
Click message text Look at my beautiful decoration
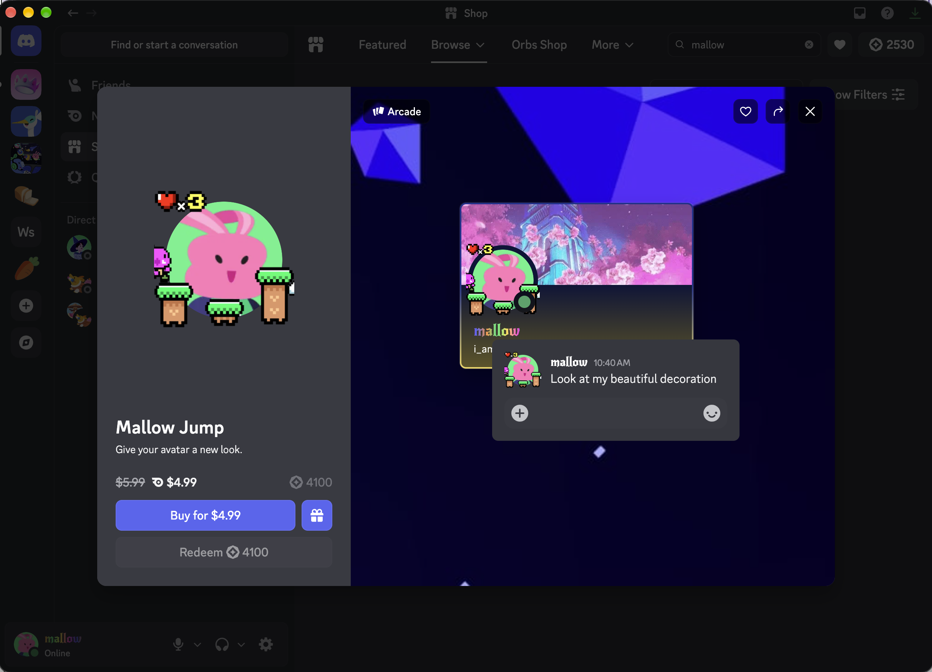(633, 379)
